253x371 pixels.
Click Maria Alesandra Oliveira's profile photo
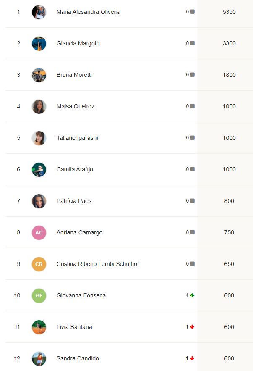(x=39, y=12)
